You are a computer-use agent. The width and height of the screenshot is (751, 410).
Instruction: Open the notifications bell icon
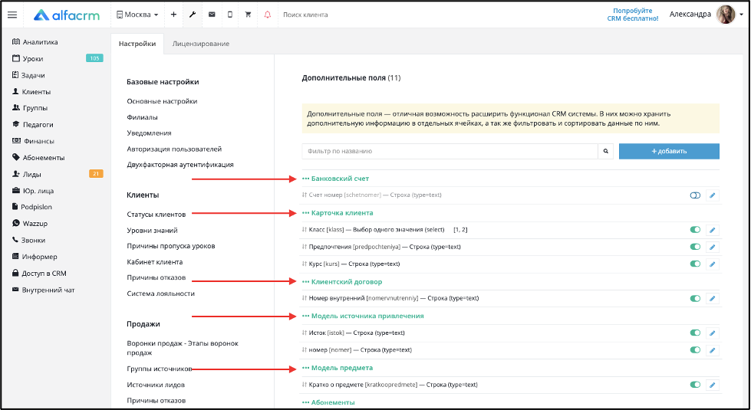[267, 15]
